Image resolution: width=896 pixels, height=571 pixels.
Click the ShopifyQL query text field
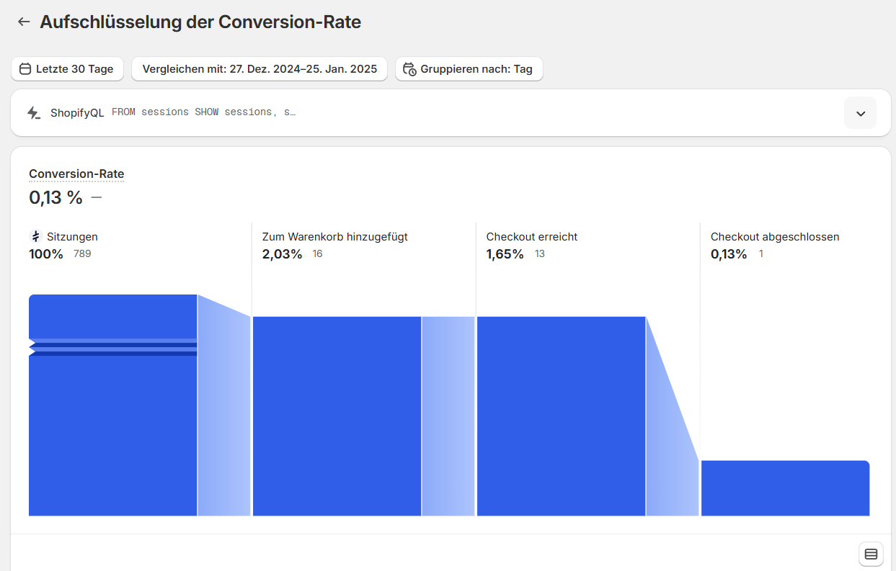(x=204, y=112)
